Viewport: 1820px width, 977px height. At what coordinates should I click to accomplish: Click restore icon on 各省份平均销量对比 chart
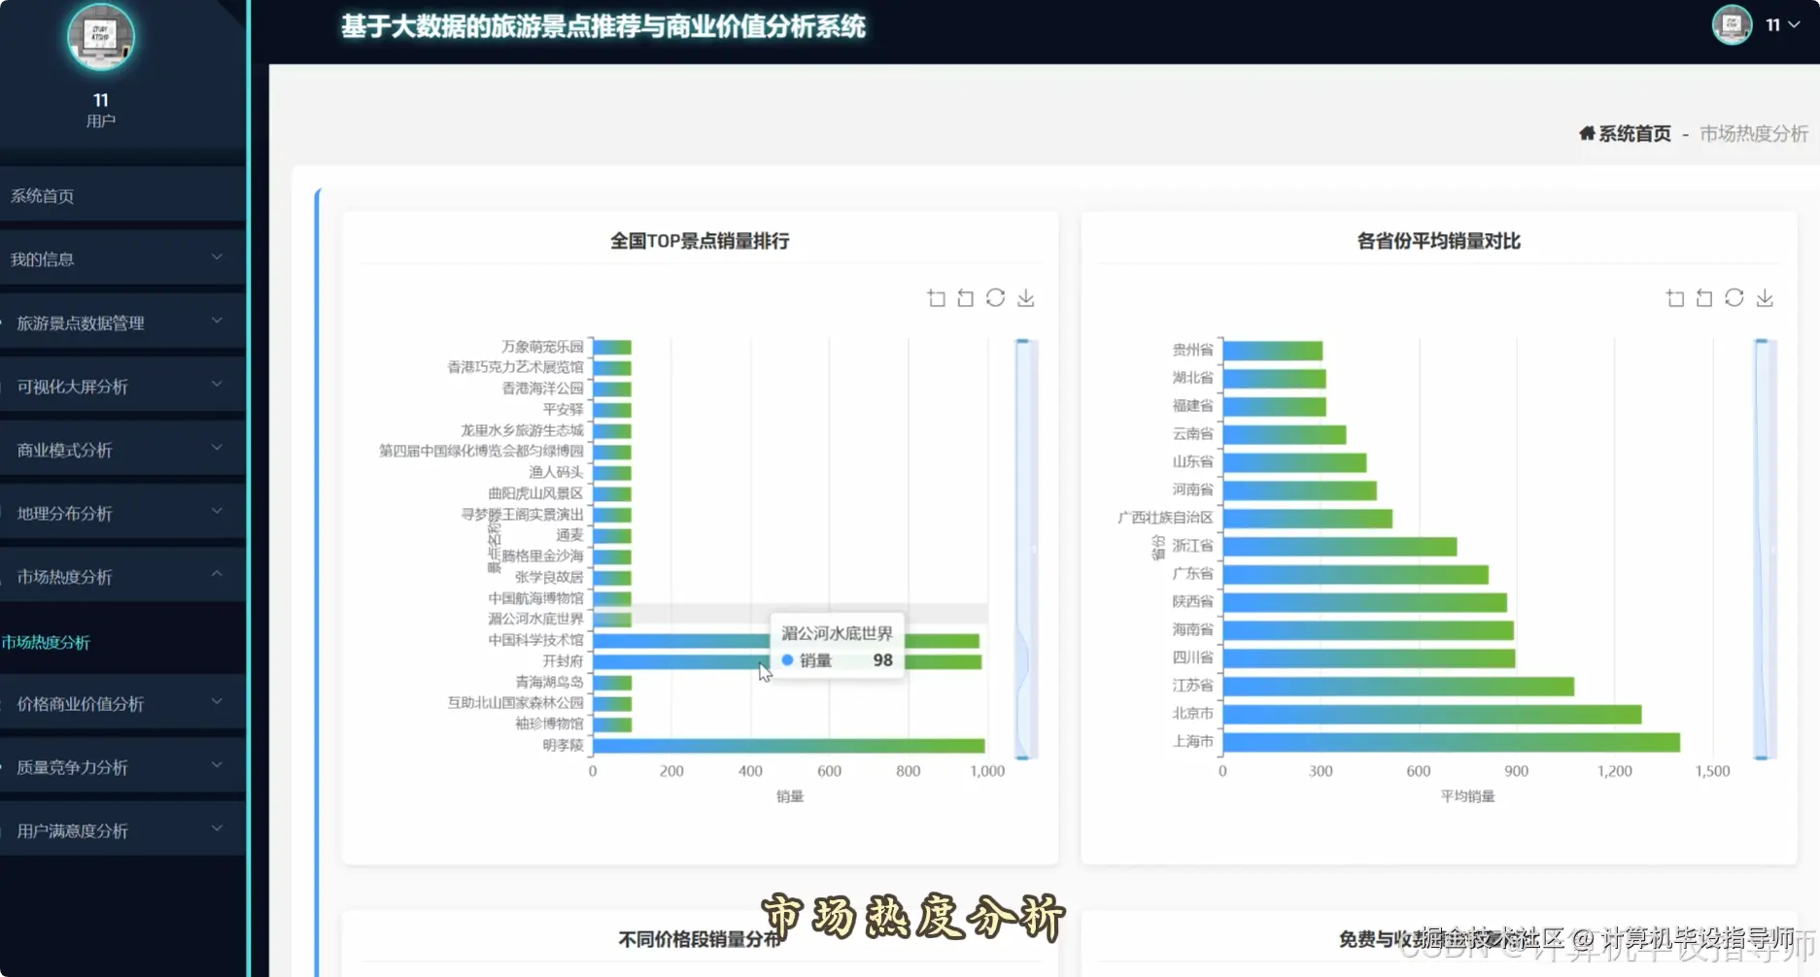1734,298
